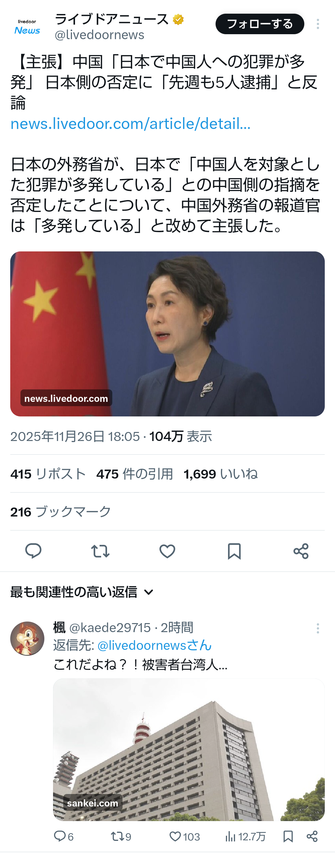Repost the reply showing 9 reposts
335x854 pixels.
[121, 836]
